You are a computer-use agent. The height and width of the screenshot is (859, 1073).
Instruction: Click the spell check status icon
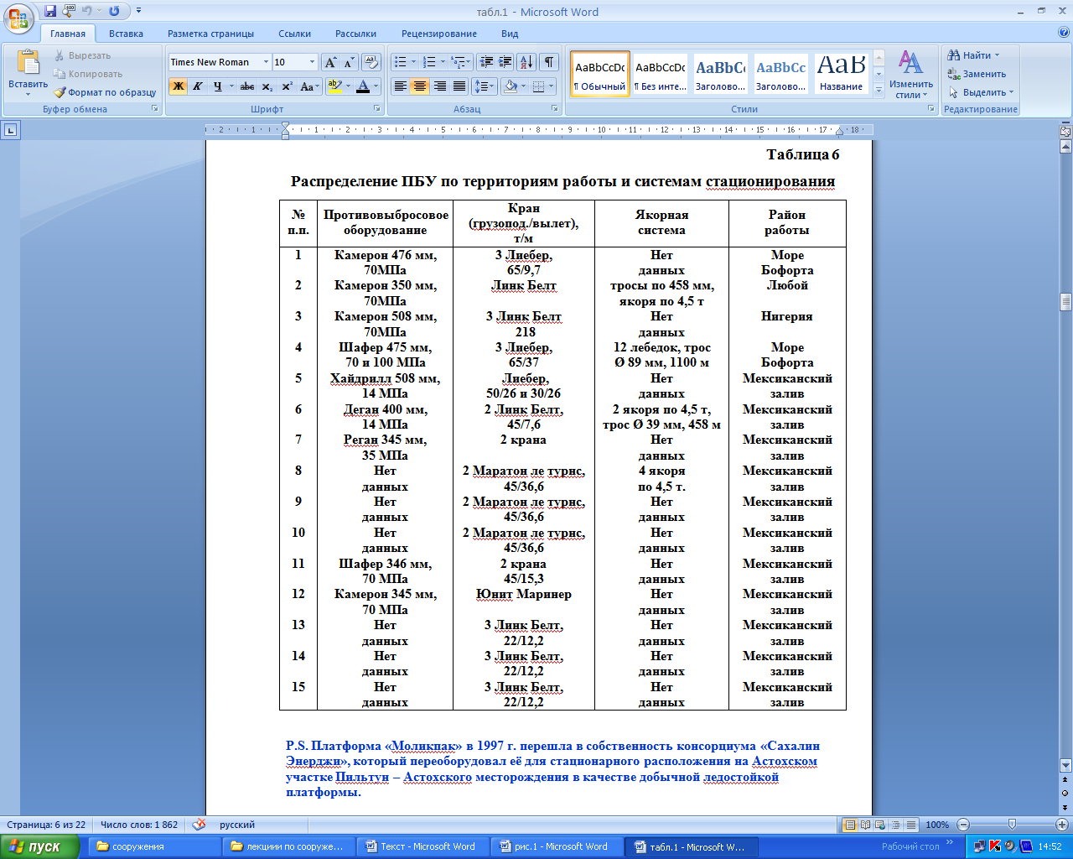point(199,825)
